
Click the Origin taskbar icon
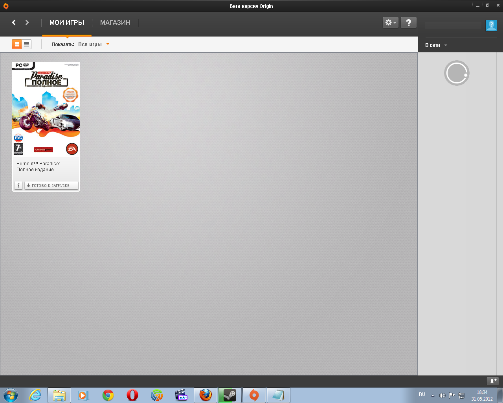click(254, 395)
